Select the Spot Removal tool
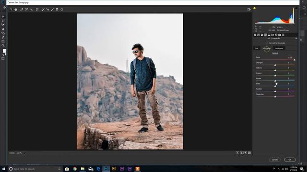Viewport: 307px width, 172px height. tap(43, 10)
